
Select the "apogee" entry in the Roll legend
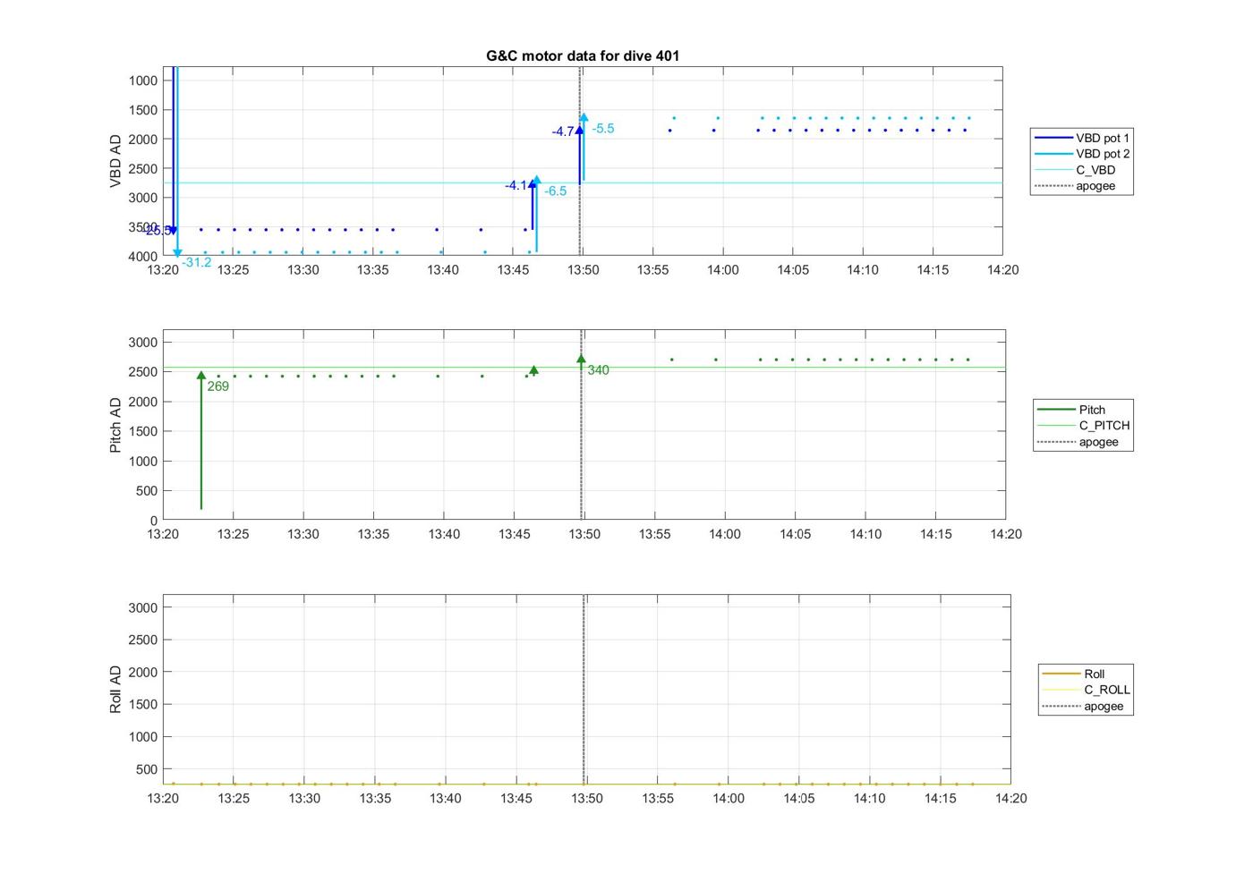pyautogui.click(x=1085, y=706)
